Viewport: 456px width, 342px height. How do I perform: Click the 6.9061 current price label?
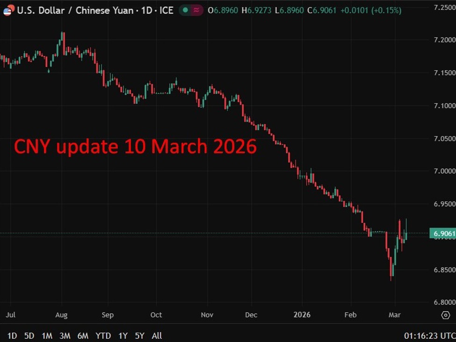coord(442,233)
